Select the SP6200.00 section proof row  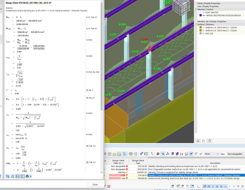191,178
